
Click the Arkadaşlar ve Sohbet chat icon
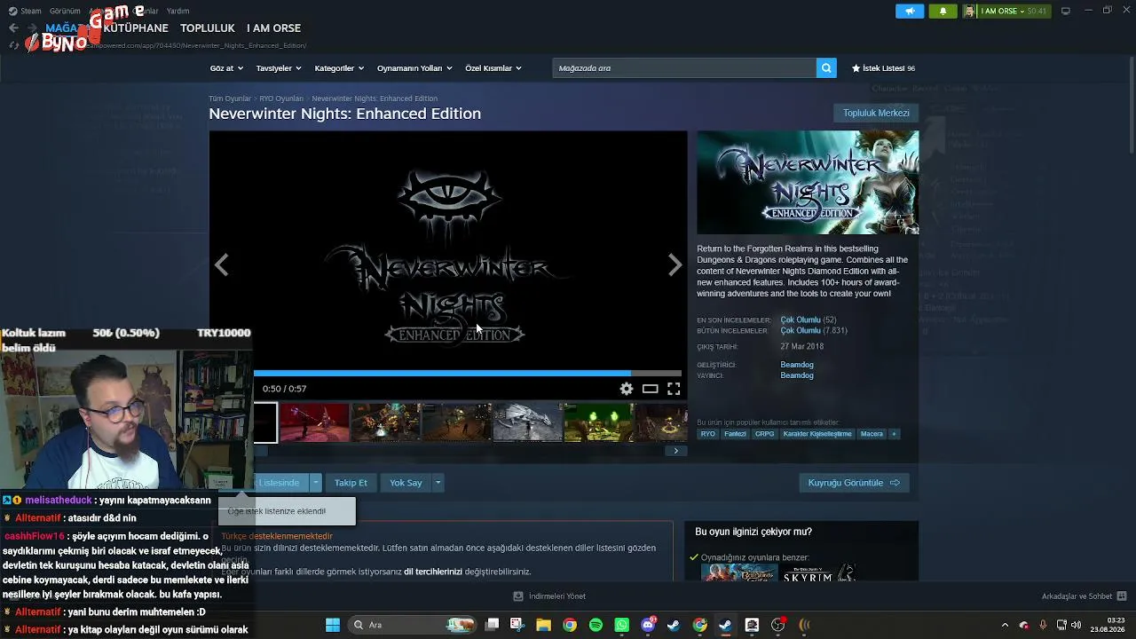1122,596
